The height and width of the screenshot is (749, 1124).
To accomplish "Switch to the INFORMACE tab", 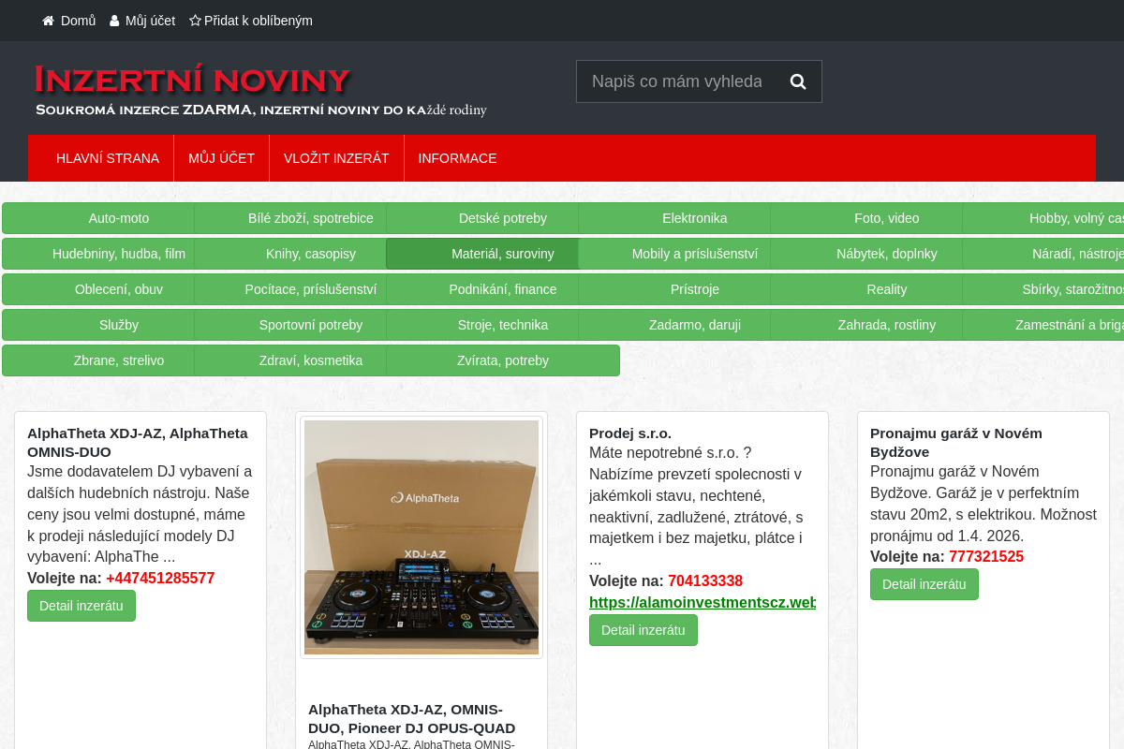I will click(x=457, y=158).
